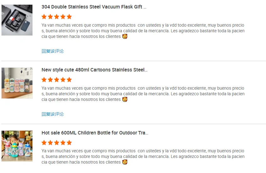Click the Children Bottle review text
This screenshot has height=173, width=266.
point(143,156)
